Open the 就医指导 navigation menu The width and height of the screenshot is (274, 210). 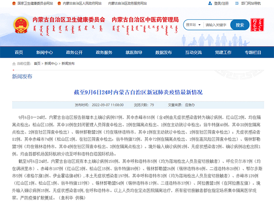point(134,52)
